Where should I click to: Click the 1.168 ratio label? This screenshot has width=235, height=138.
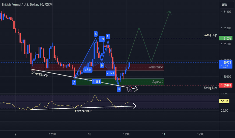tap(96, 82)
